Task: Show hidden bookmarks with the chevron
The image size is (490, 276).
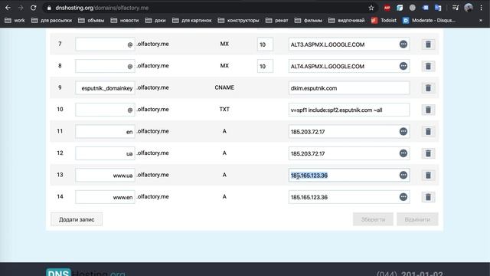Action: click(481, 21)
